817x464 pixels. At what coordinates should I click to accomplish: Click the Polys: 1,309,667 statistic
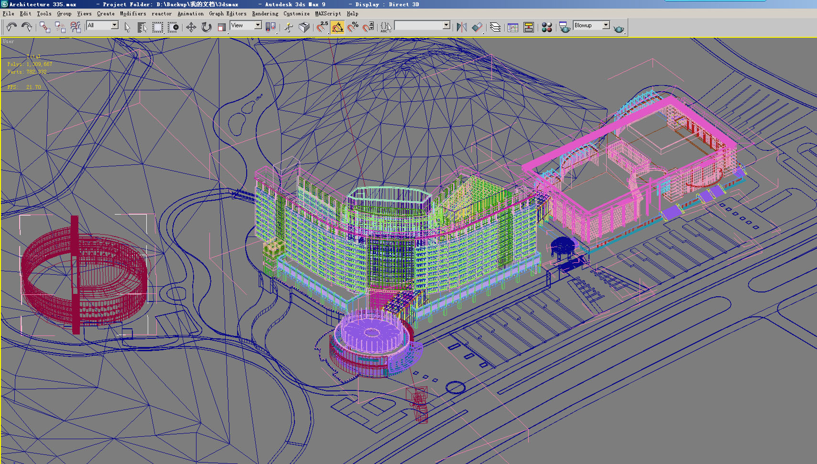30,64
